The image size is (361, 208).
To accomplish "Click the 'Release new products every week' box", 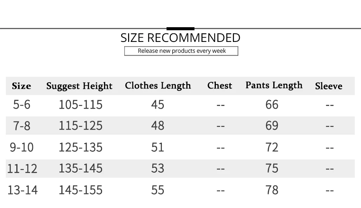I will (x=181, y=51).
